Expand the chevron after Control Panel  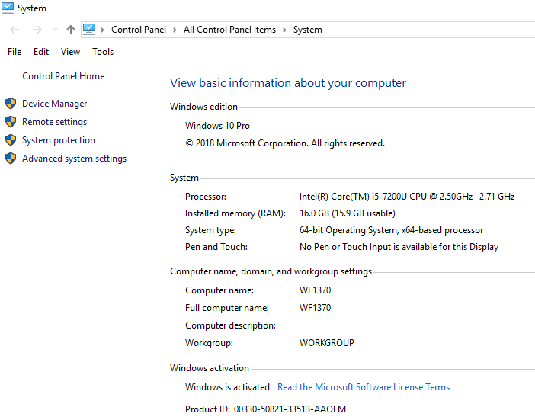(175, 30)
